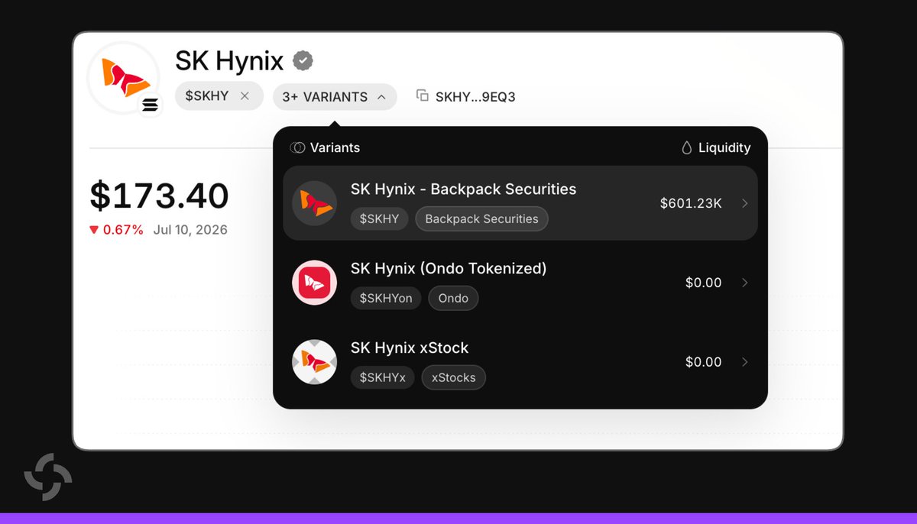The image size is (917, 524).
Task: Select SK Hynix - Backpack Securities variant
Action: coord(520,203)
